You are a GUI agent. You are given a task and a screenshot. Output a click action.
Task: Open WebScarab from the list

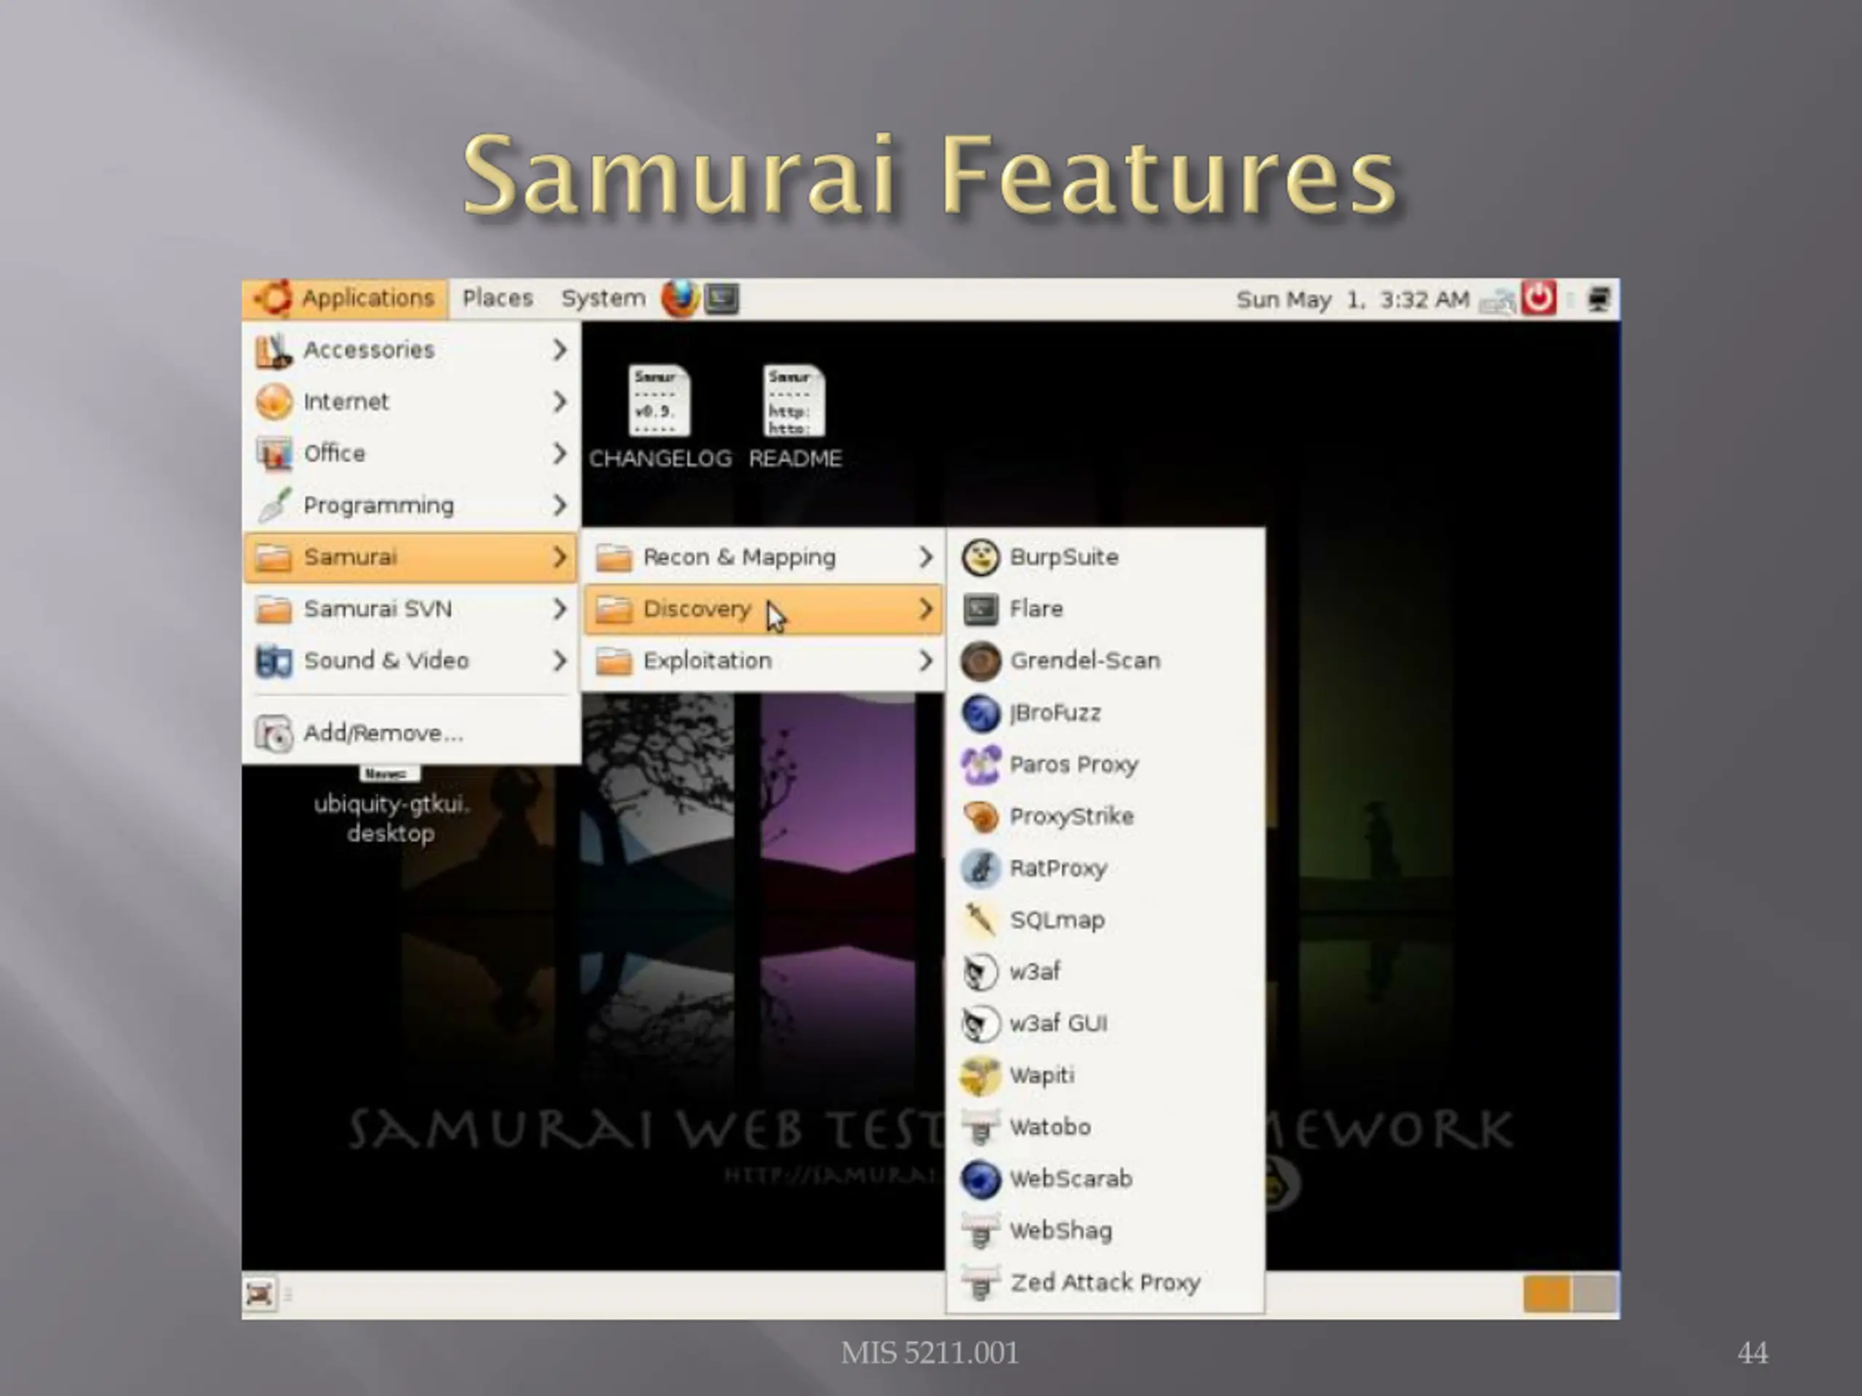pos(1104,1179)
